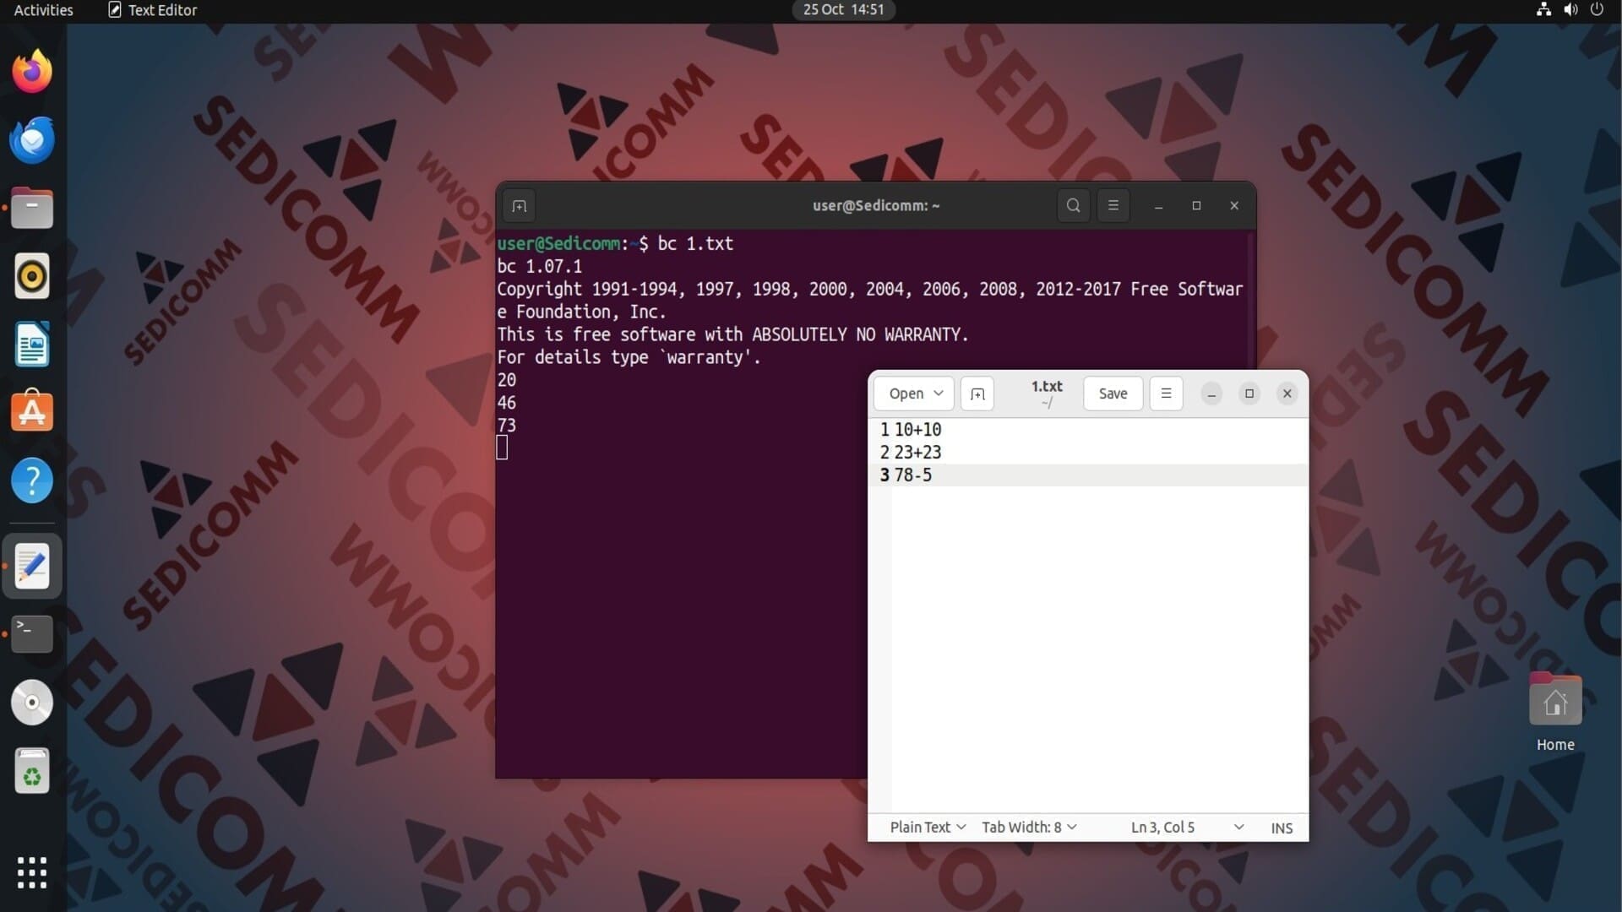Open search in the Terminal header

pyautogui.click(x=1073, y=205)
